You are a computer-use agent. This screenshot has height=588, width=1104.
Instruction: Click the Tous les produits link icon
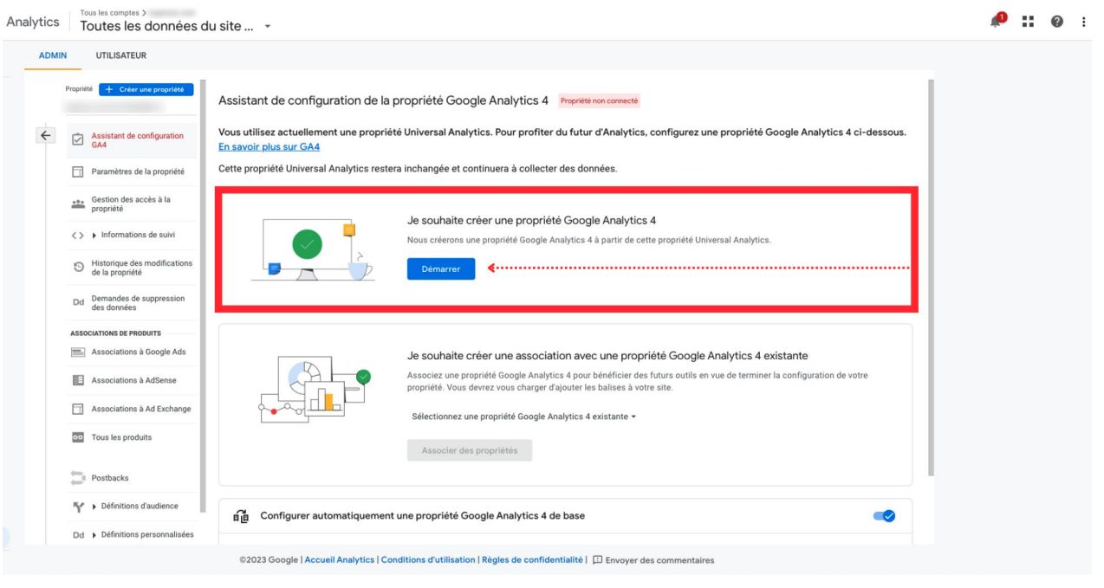coord(77,437)
